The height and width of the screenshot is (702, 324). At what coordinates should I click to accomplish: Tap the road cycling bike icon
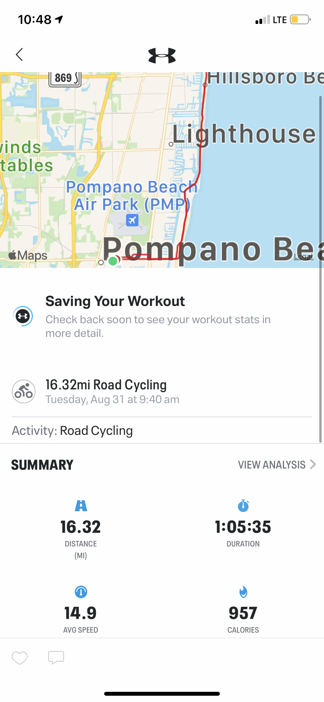point(24,391)
